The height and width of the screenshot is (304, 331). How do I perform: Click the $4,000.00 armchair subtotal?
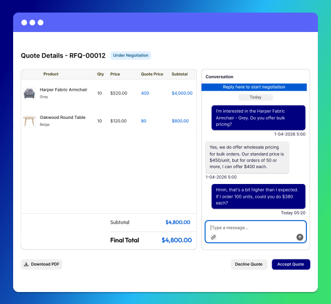point(182,93)
